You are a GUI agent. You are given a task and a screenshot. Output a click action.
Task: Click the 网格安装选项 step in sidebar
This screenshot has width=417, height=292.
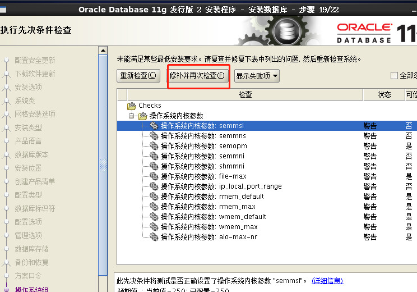(x=35, y=114)
